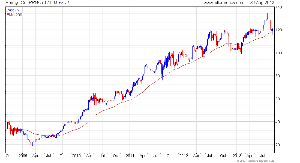
Task: Click the © 2013 Stockcube Research Ltd credit
Action: pyautogui.click(x=256, y=161)
